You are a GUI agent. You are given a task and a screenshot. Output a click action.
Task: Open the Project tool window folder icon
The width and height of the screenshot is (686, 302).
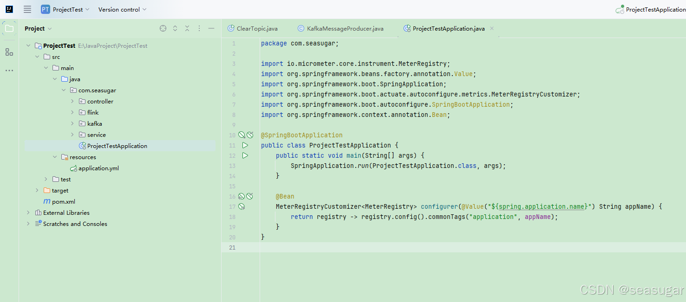pos(9,29)
